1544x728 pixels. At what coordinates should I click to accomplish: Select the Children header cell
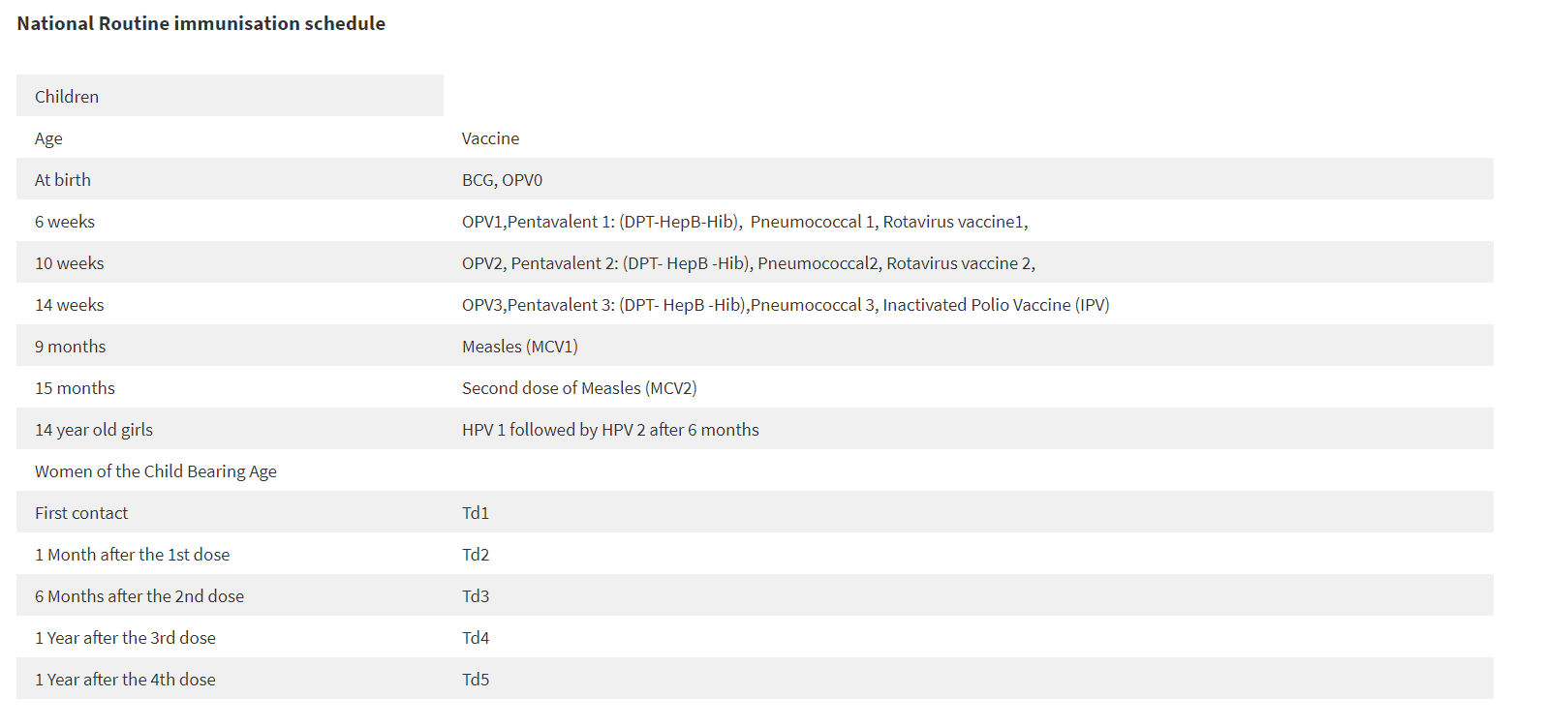(x=67, y=97)
